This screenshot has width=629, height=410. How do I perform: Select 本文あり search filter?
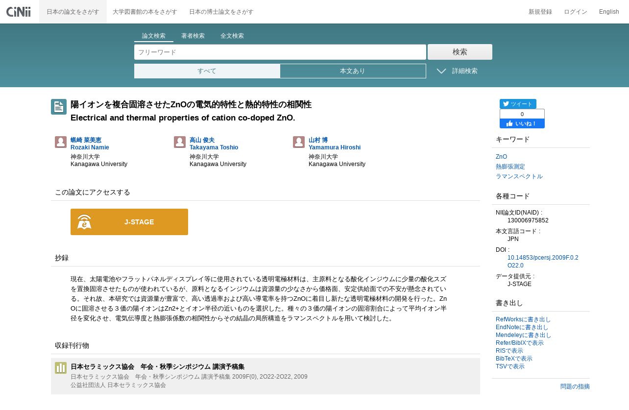click(353, 71)
